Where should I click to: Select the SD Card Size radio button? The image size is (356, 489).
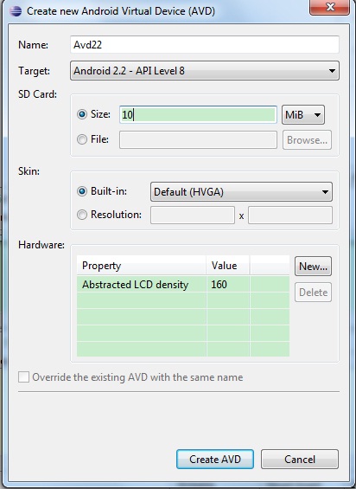[x=82, y=114]
